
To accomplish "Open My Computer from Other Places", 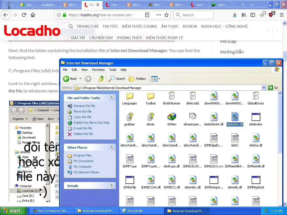I will pyautogui.click(x=83, y=167).
